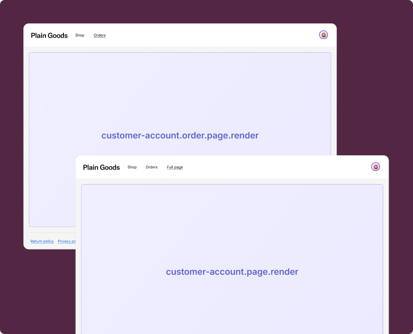This screenshot has height=334, width=413.
Task: Click the profile avatar in the back window
Action: 324,35
